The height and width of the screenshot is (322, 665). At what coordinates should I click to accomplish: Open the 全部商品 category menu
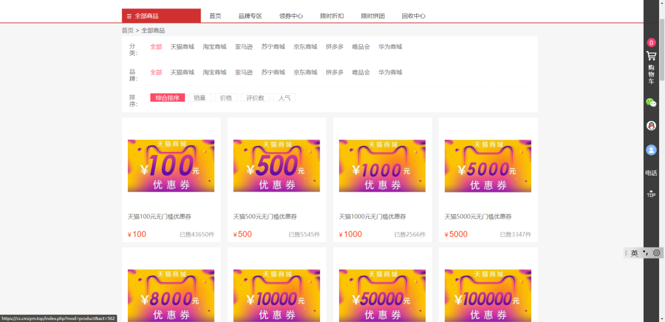coord(161,16)
